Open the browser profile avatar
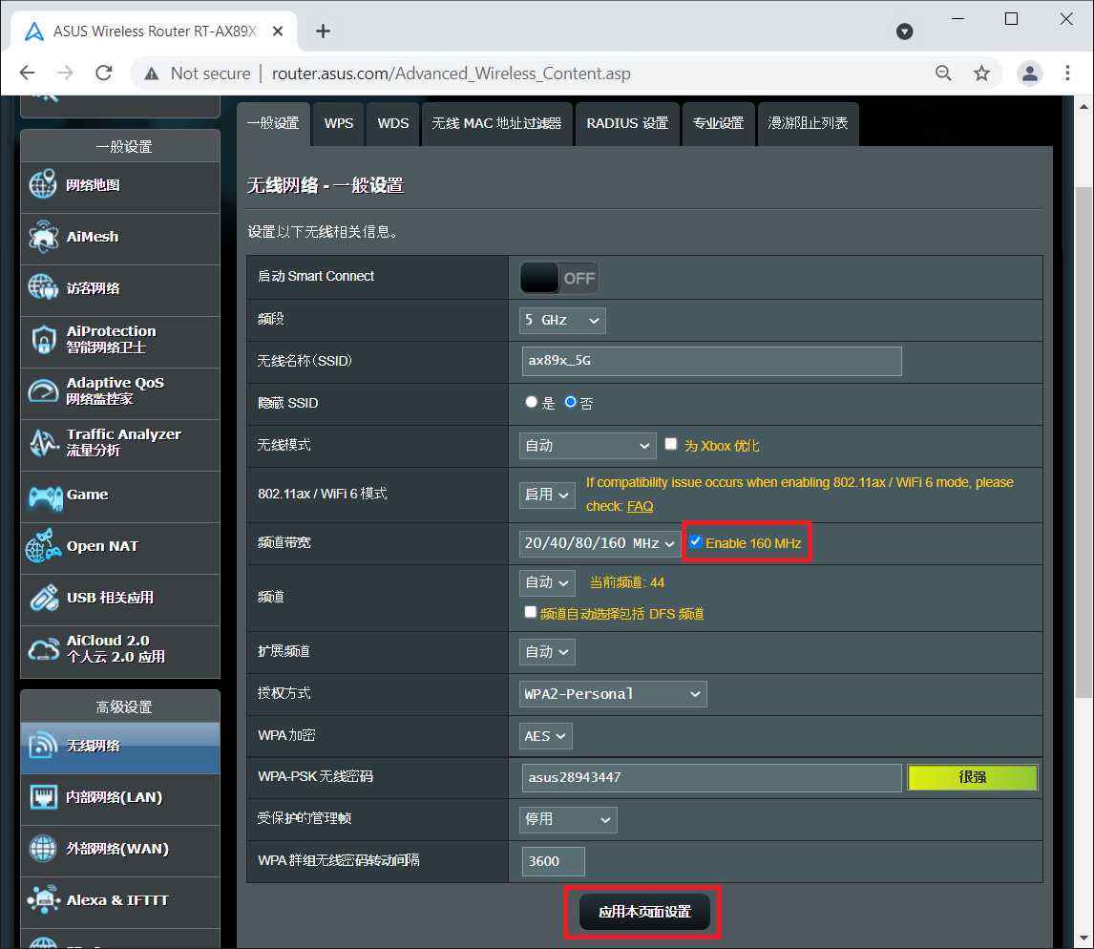 tap(1030, 74)
